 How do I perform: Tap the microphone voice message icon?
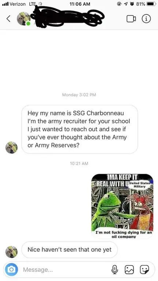pos(114,270)
